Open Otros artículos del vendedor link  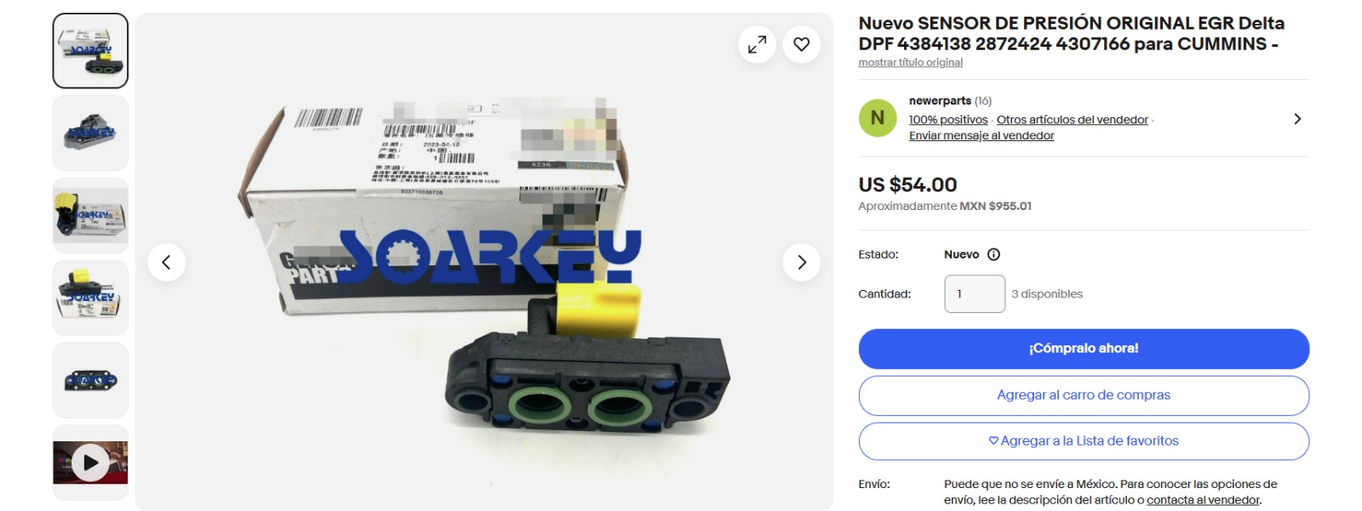click(1073, 120)
